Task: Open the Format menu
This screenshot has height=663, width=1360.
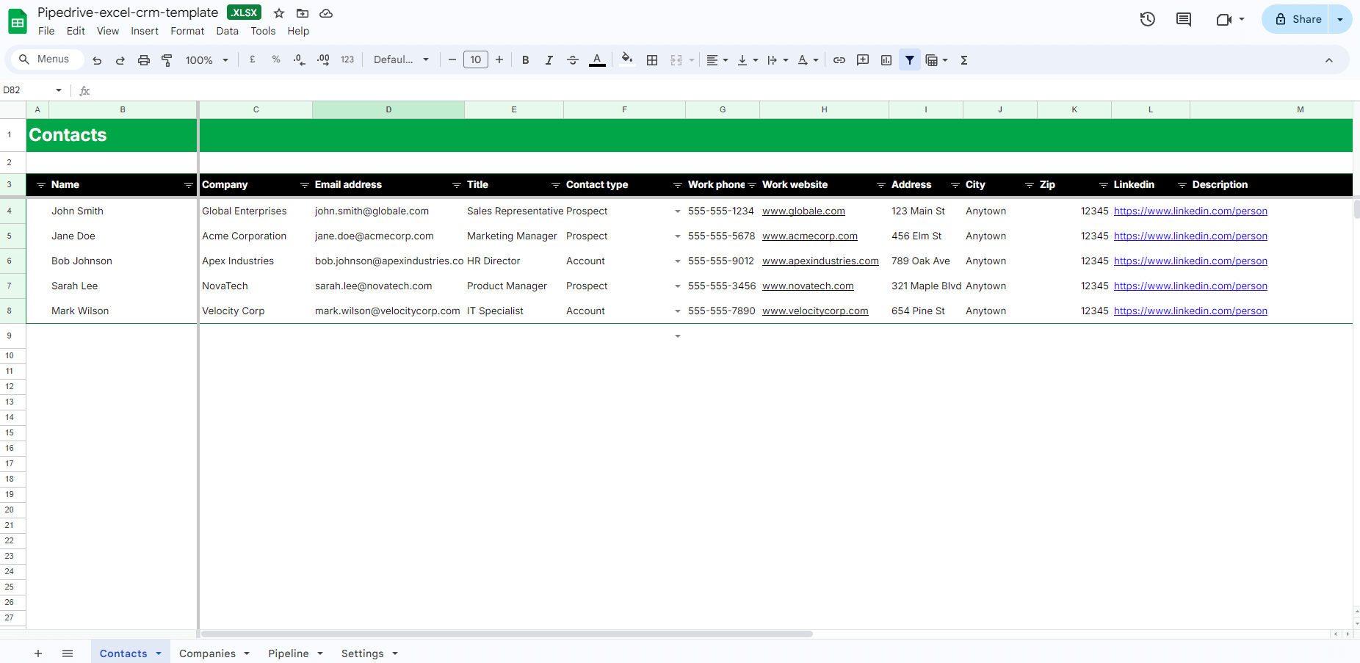Action: click(x=187, y=31)
